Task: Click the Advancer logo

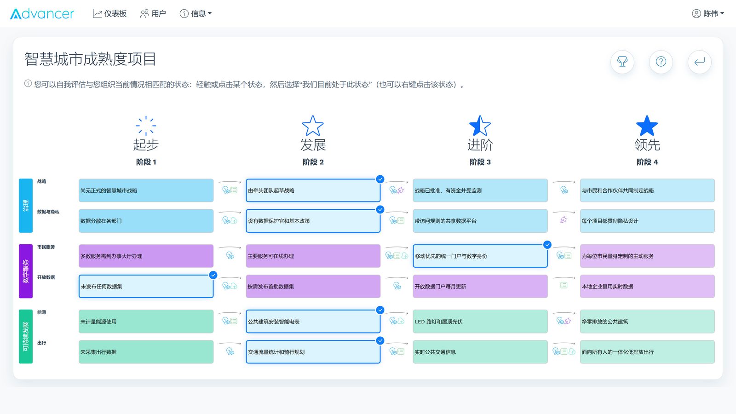Action: coord(42,14)
